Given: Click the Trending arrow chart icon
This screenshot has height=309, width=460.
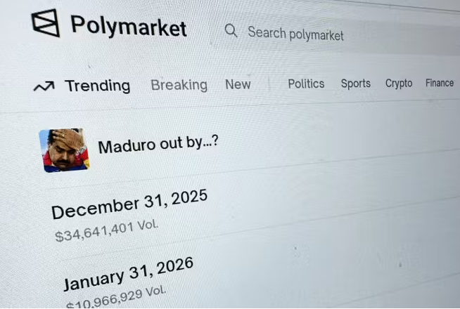Looking at the screenshot, I should point(44,86).
